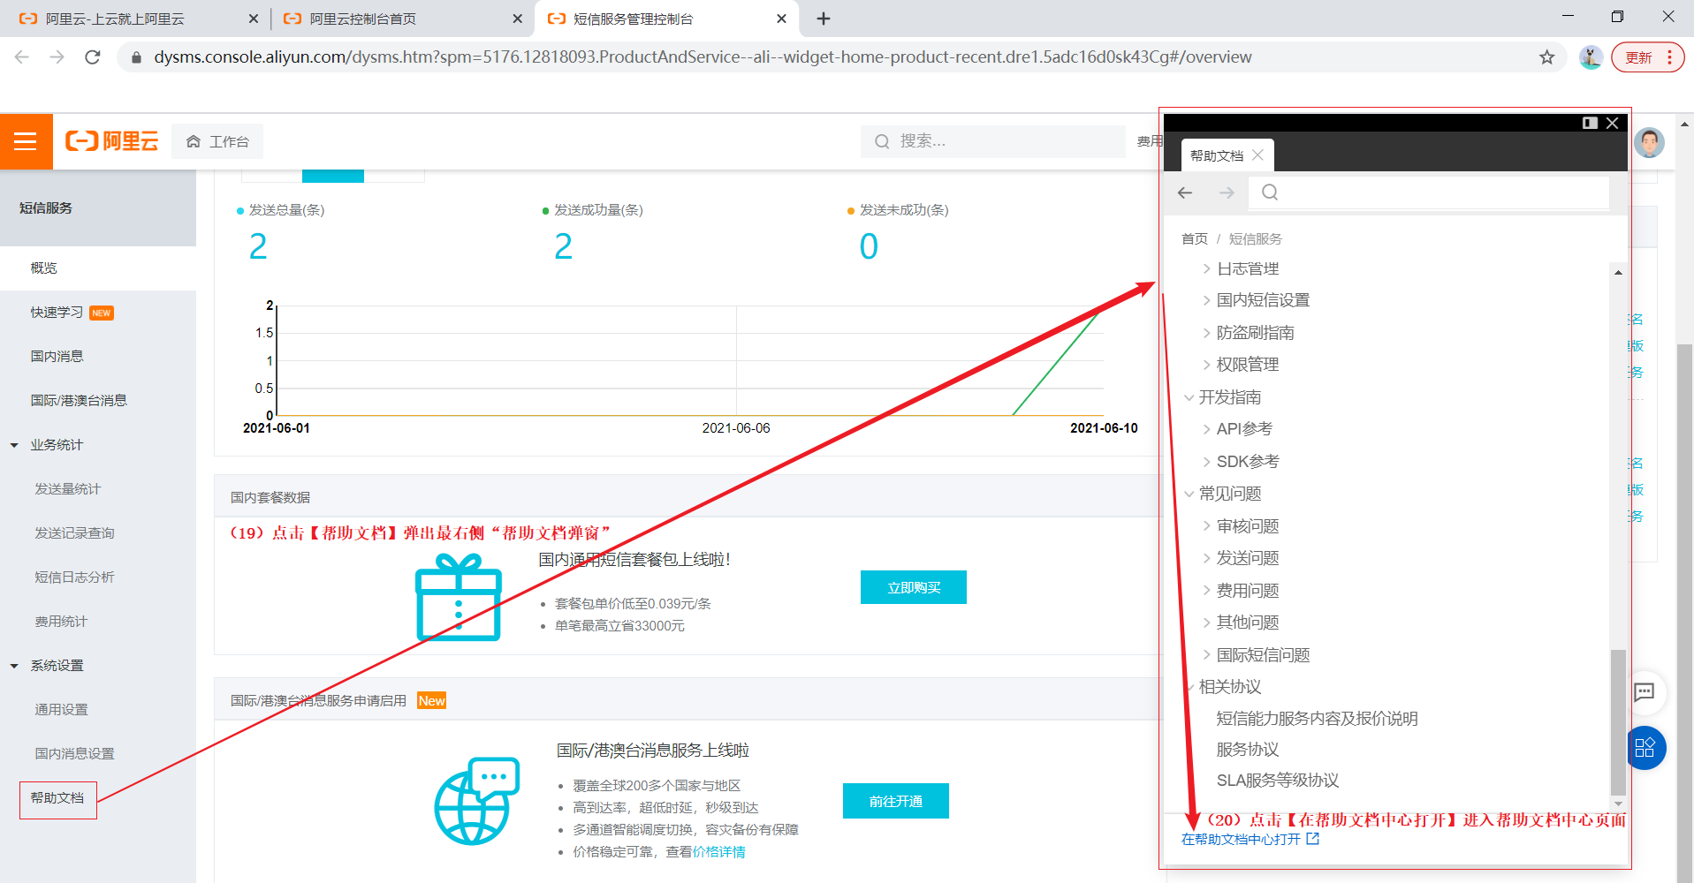Select the 帮助文档 tab in help panel
The width and height of the screenshot is (1694, 883).
pos(1217,155)
